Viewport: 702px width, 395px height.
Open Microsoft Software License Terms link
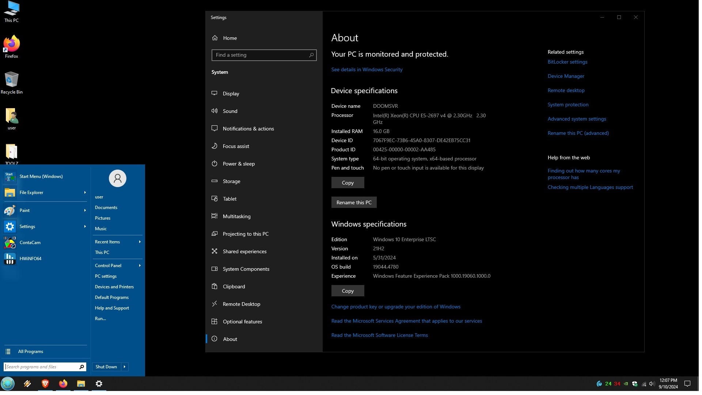coord(379,335)
